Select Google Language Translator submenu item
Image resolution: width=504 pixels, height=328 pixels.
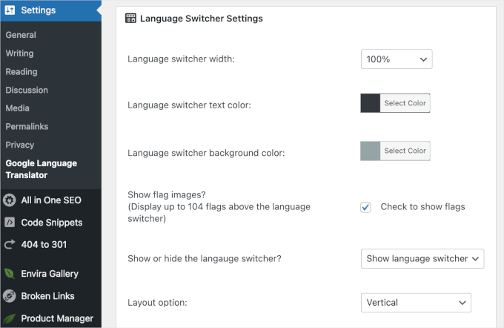[x=42, y=169]
